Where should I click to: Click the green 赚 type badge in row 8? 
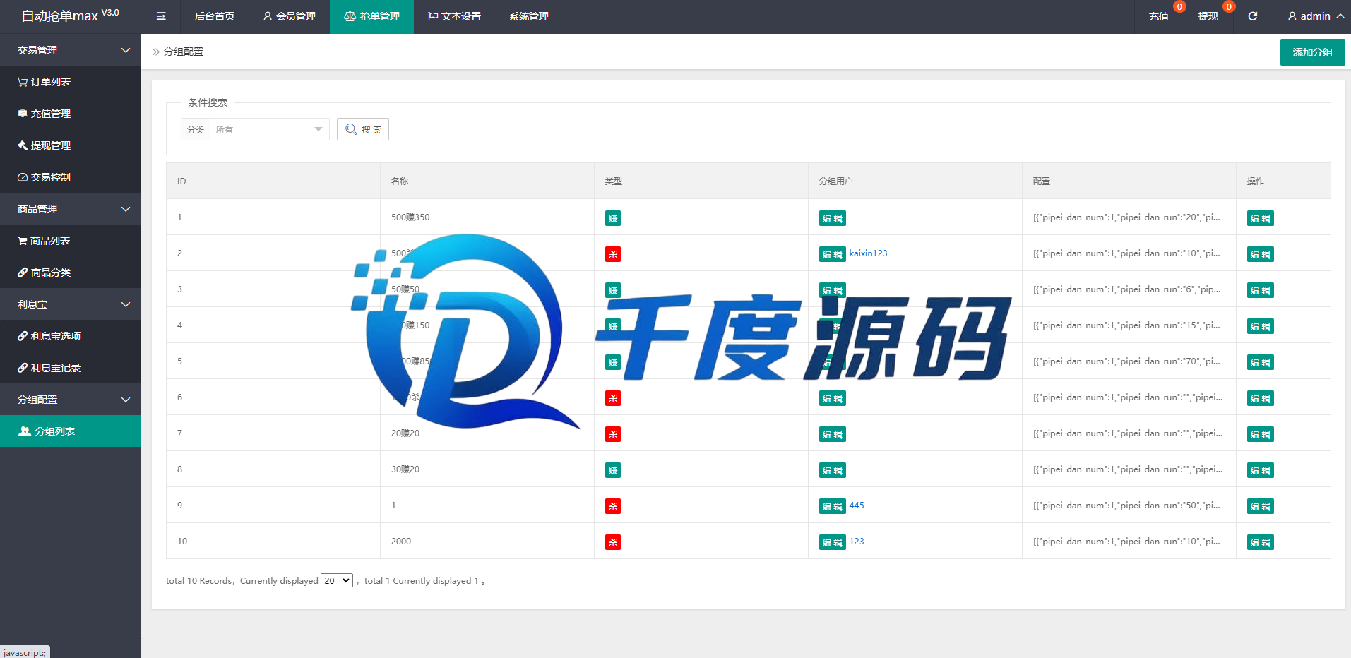(613, 470)
